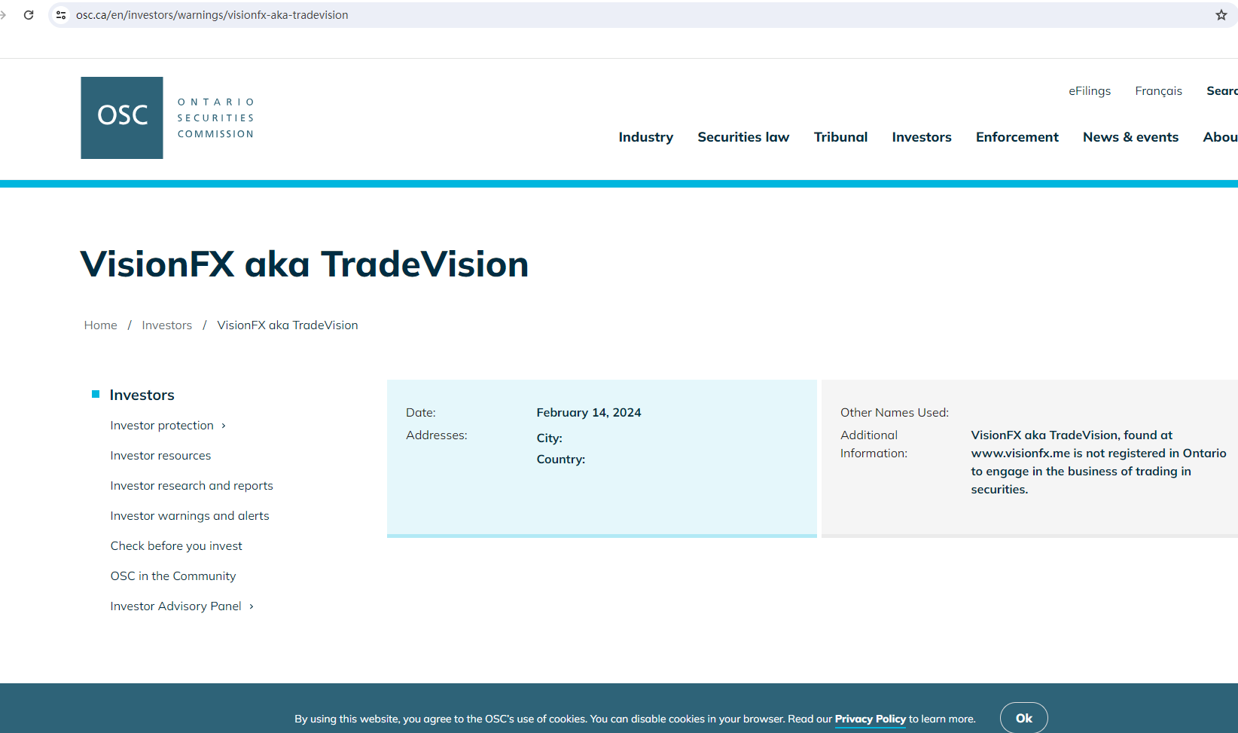This screenshot has width=1238, height=733.
Task: Open News & events menu
Action: (1130, 137)
